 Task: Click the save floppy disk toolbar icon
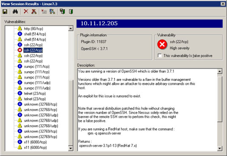click(5, 11)
